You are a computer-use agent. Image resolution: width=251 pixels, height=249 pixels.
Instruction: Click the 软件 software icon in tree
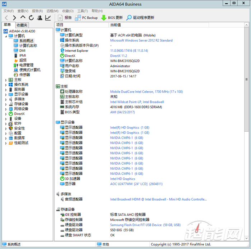click(11, 123)
